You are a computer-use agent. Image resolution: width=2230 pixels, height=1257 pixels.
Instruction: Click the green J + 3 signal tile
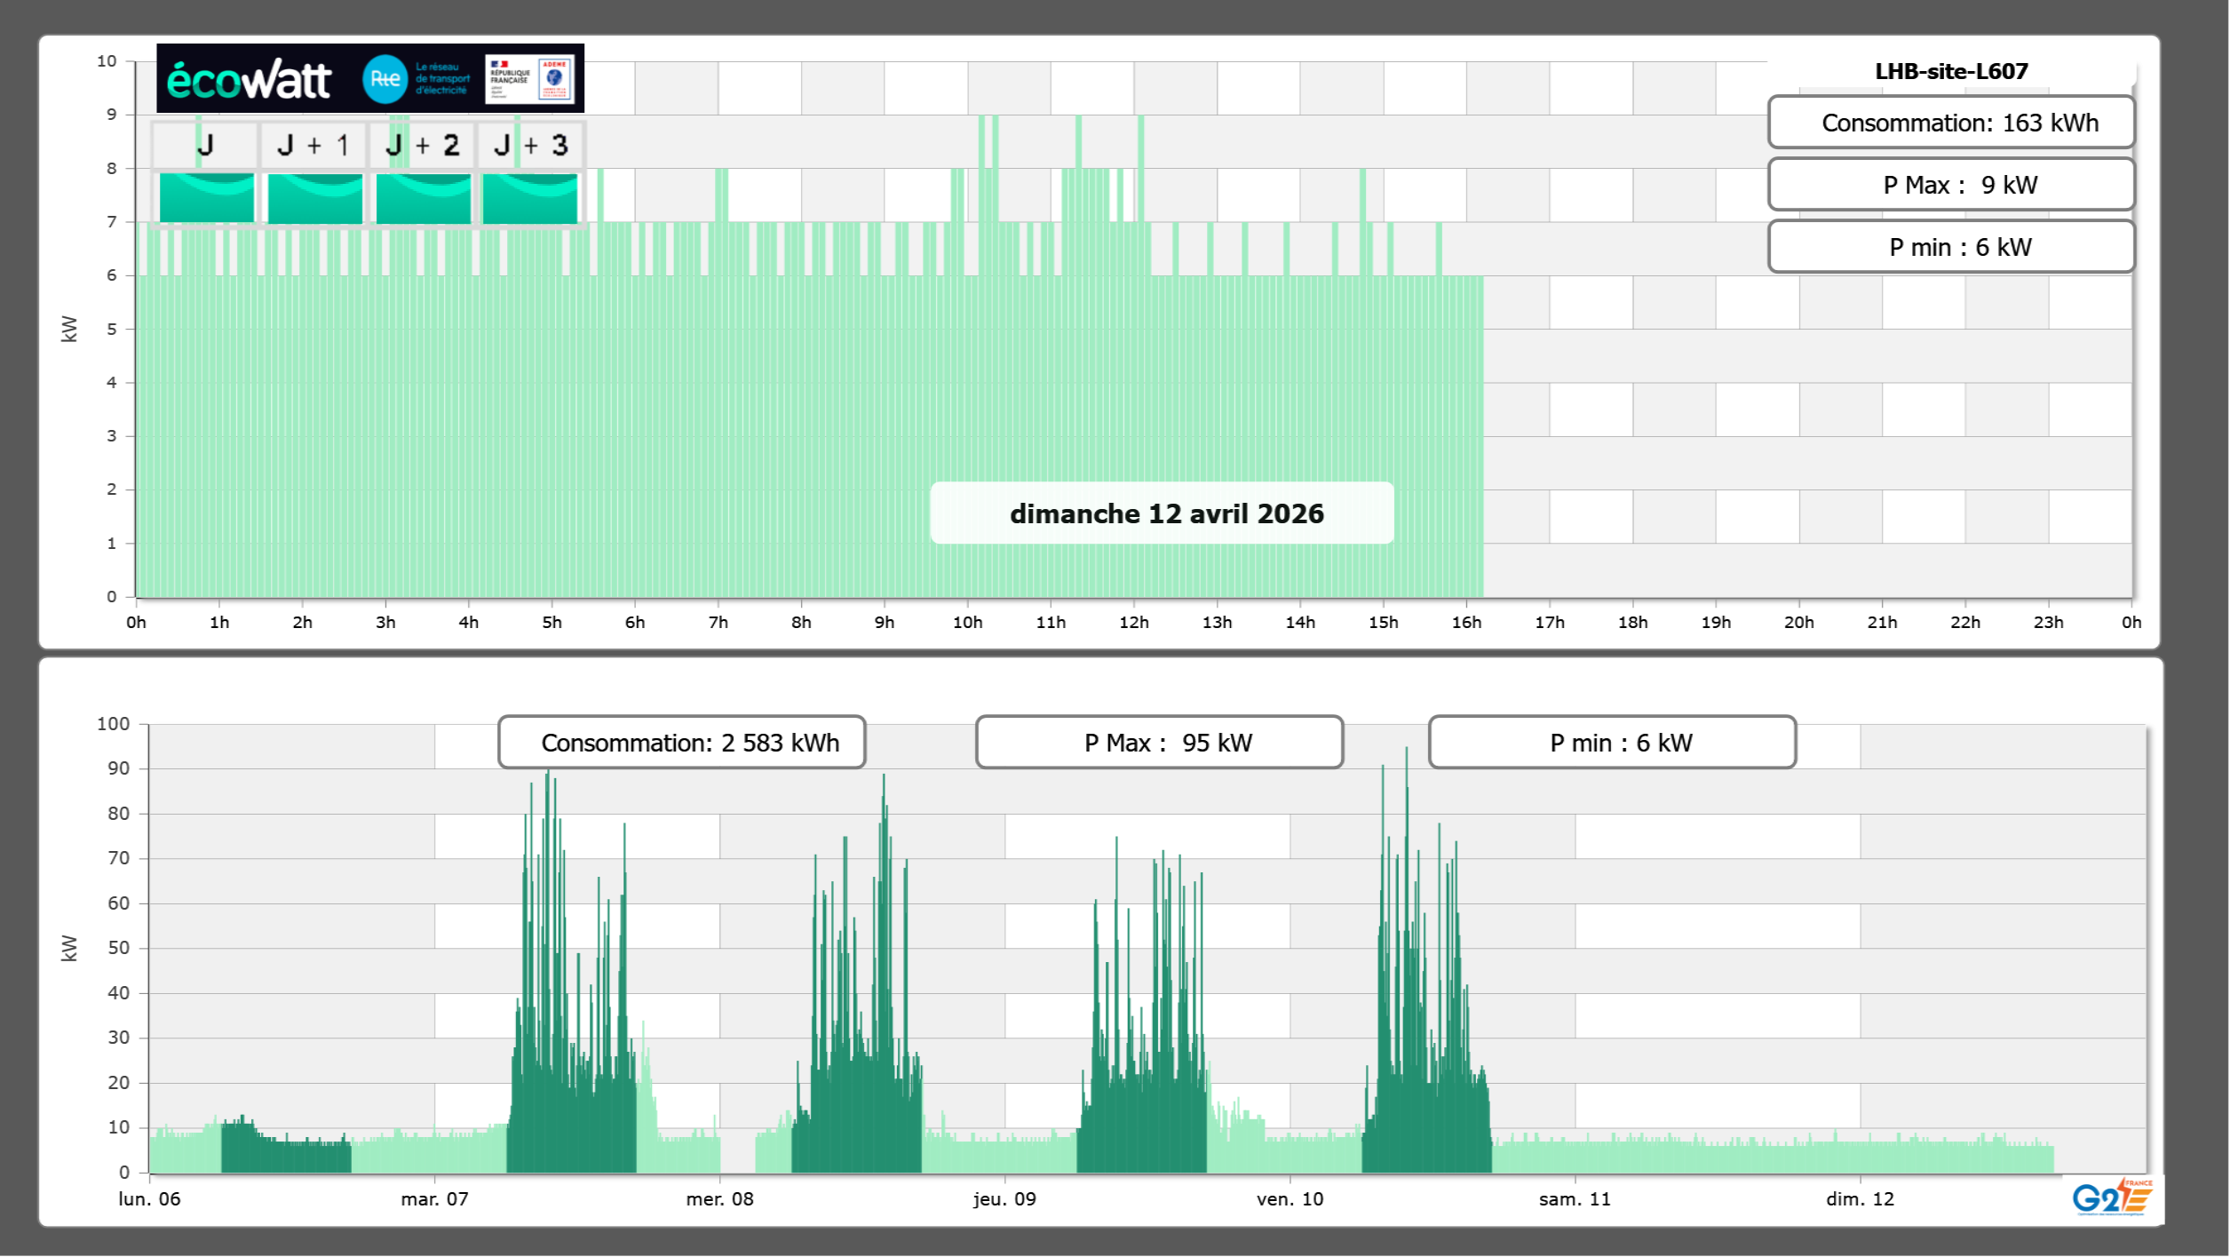(530, 198)
